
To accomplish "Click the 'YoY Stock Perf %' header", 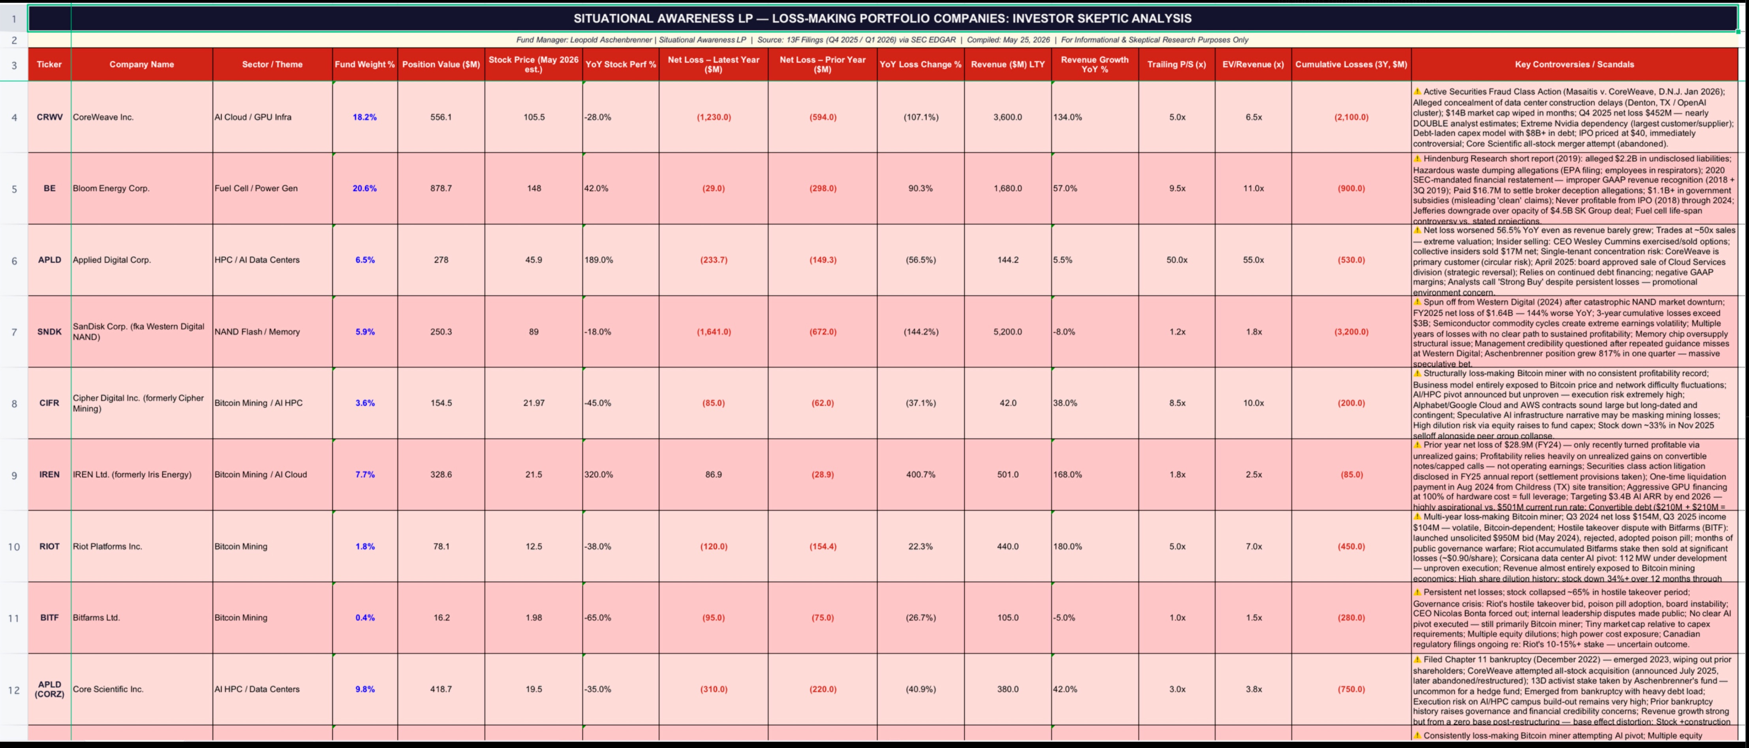I will pyautogui.click(x=620, y=64).
